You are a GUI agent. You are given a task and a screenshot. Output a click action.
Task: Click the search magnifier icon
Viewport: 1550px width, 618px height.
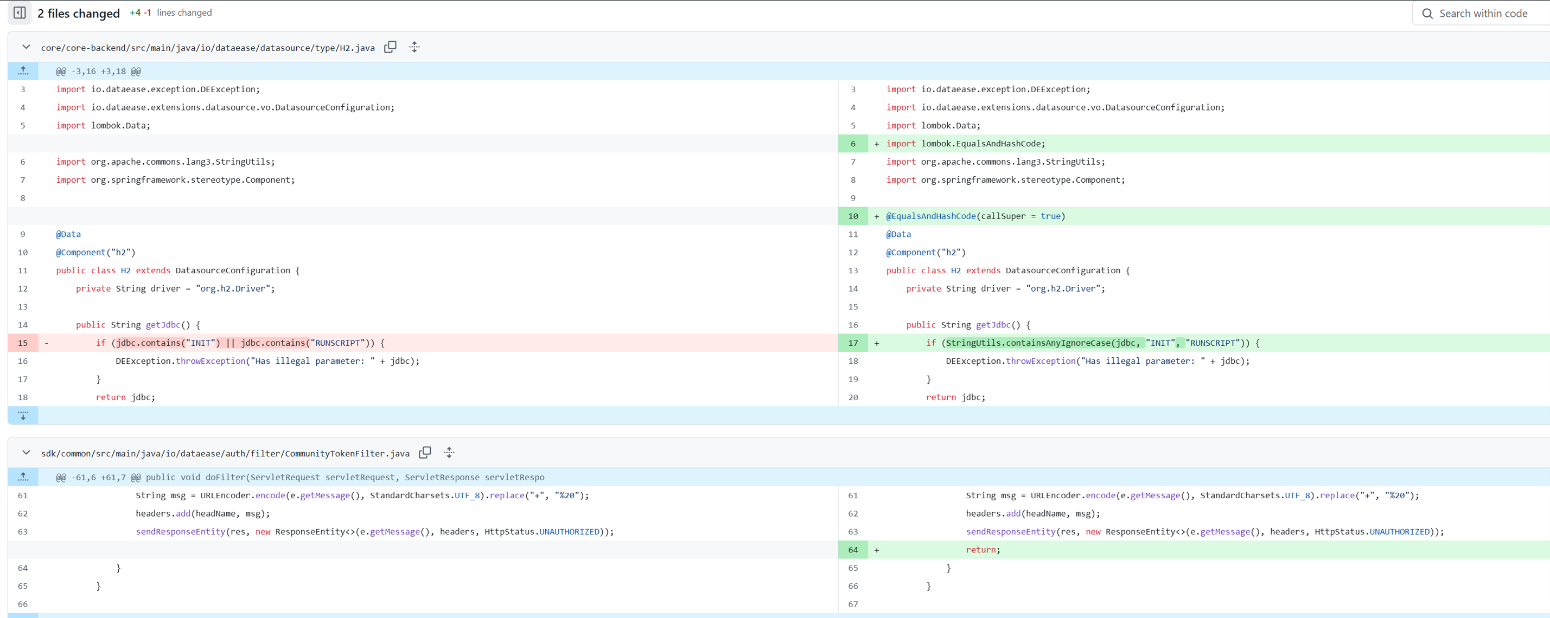point(1427,13)
